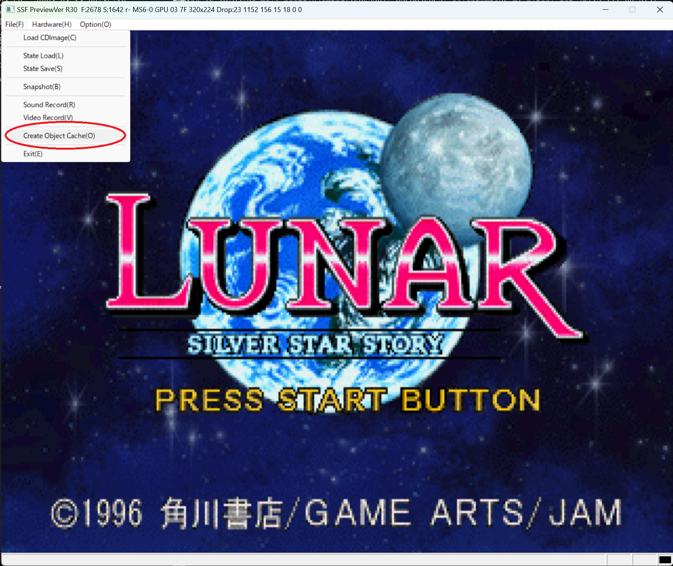Click the SSF application icon in title bar

click(x=10, y=9)
